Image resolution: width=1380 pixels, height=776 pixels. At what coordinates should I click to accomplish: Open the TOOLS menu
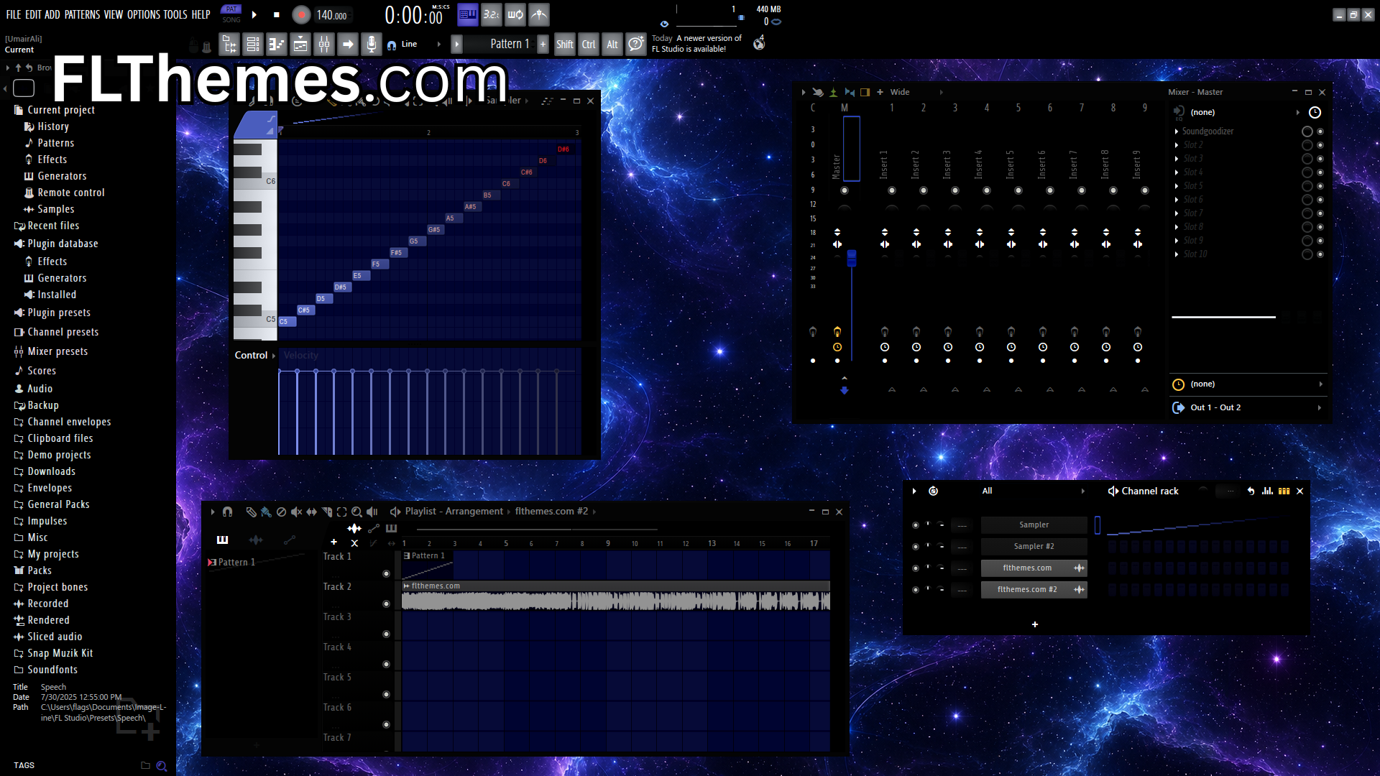175,14
